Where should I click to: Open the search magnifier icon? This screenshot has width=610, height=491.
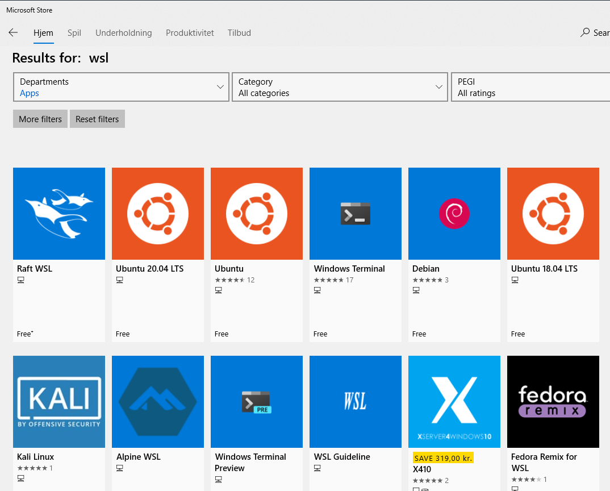click(584, 32)
